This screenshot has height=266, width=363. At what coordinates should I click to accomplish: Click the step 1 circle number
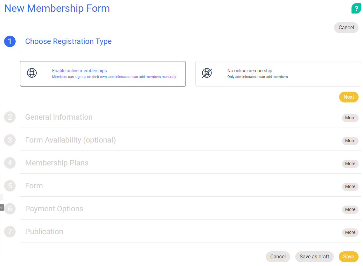10,41
